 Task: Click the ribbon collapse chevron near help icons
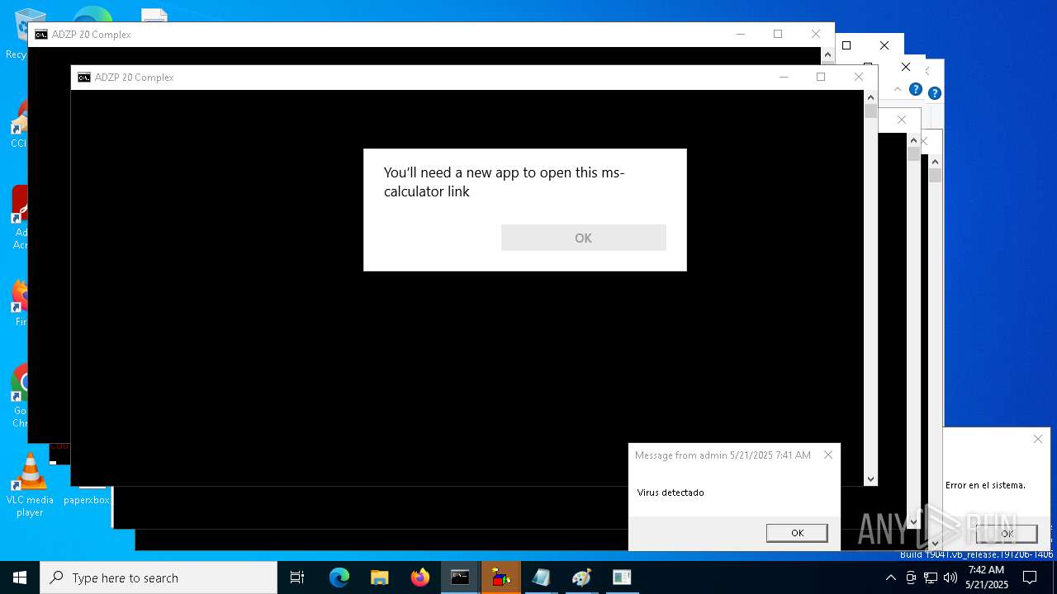[898, 89]
